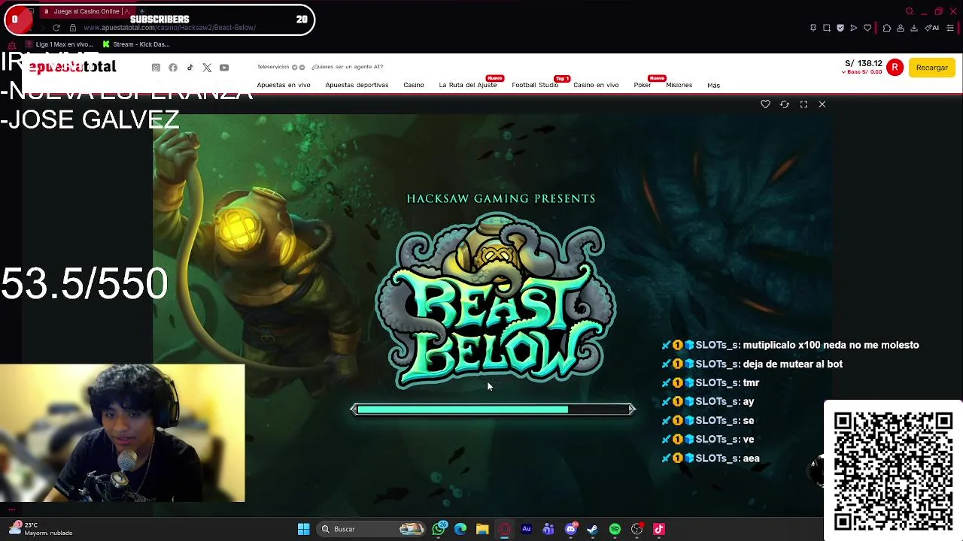Open Discord from the taskbar
Image resolution: width=963 pixels, height=541 pixels.
[570, 529]
